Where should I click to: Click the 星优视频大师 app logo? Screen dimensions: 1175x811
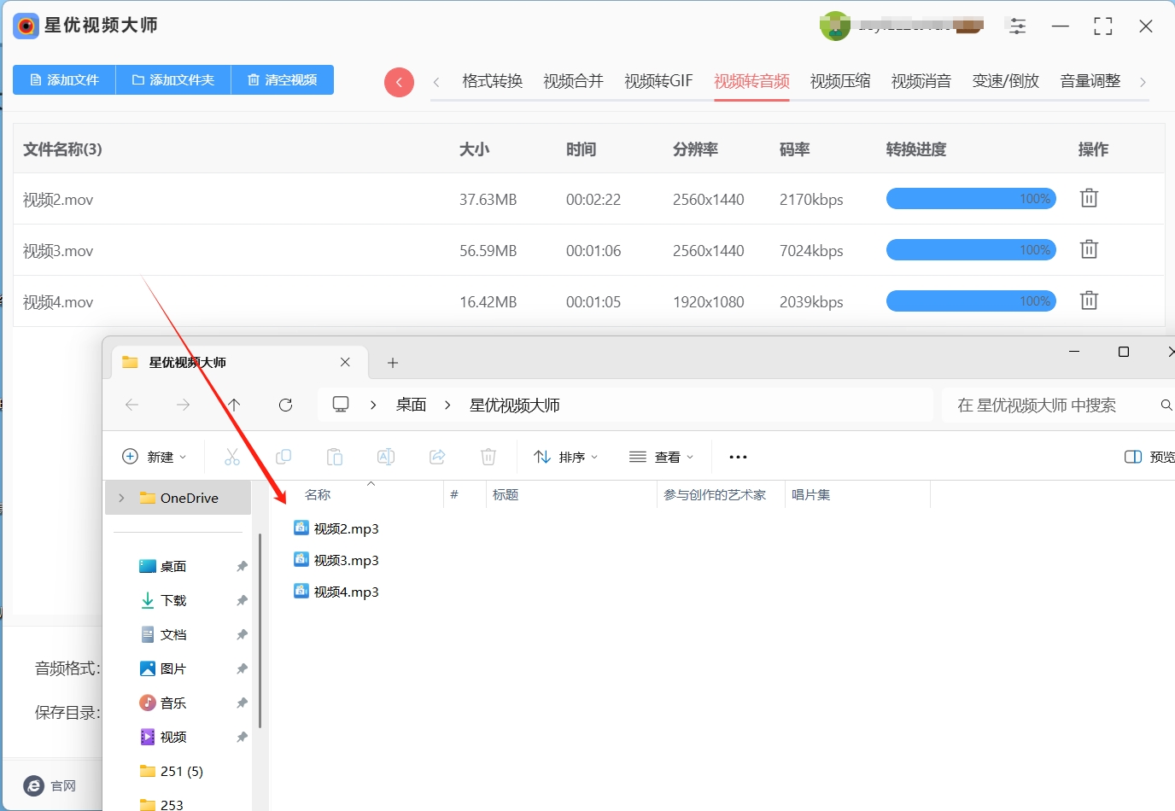coord(26,26)
